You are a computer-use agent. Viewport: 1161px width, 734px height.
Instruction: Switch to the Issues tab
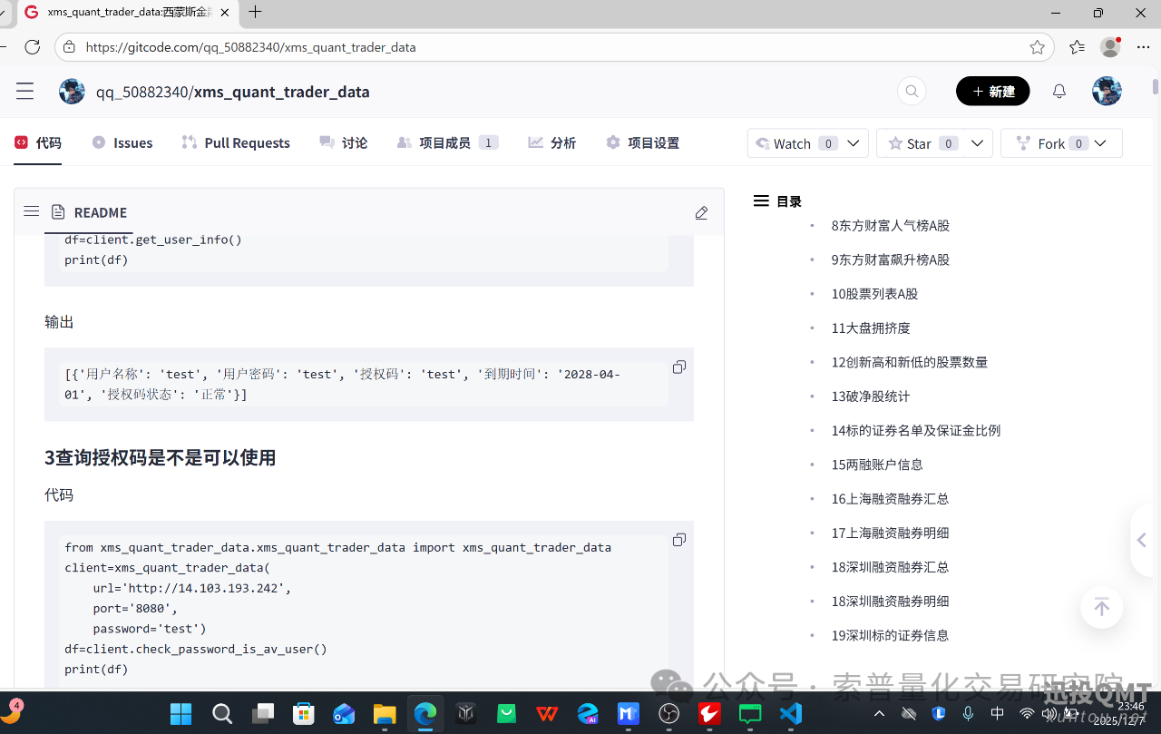tap(122, 142)
